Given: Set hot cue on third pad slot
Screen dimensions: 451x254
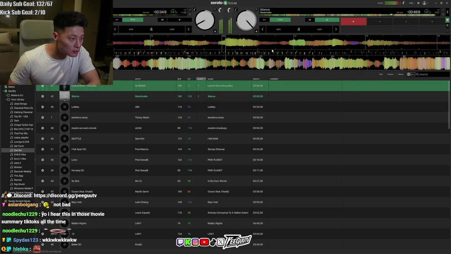Looking at the screenshot, I should (x=406, y=22).
